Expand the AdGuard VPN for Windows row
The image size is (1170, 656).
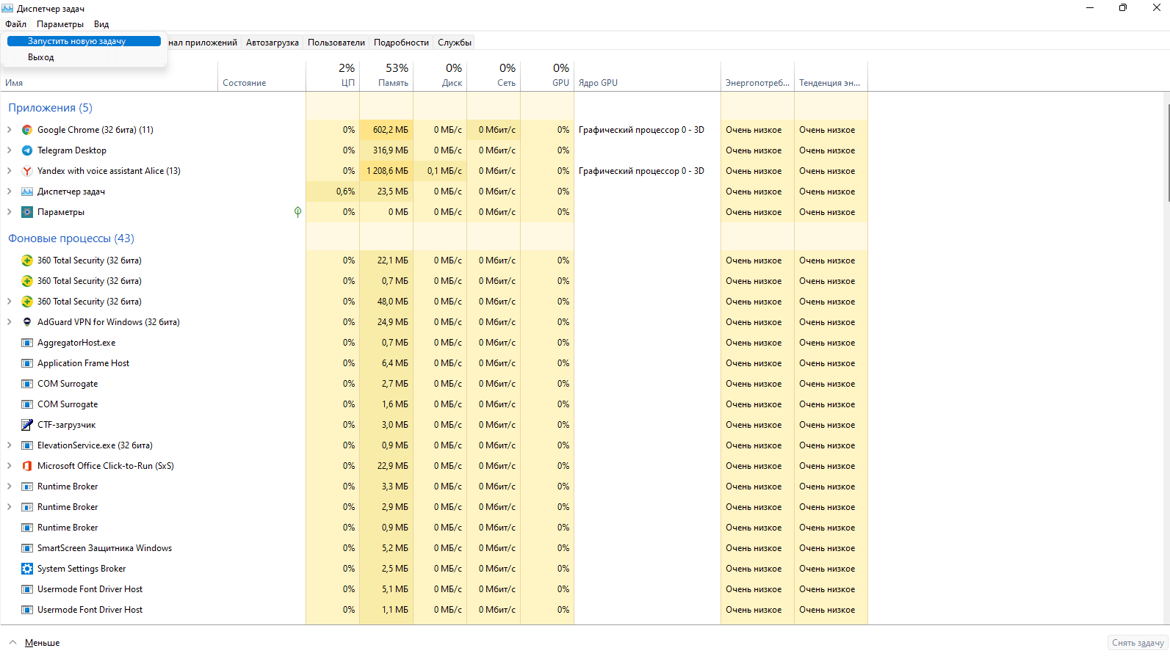click(x=9, y=322)
